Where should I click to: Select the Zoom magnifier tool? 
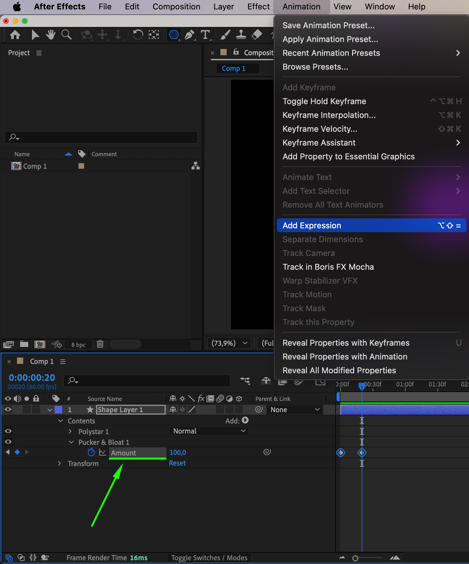[66, 35]
